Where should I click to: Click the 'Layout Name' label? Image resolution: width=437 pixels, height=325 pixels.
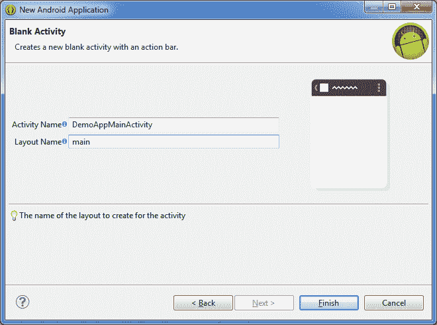38,142
